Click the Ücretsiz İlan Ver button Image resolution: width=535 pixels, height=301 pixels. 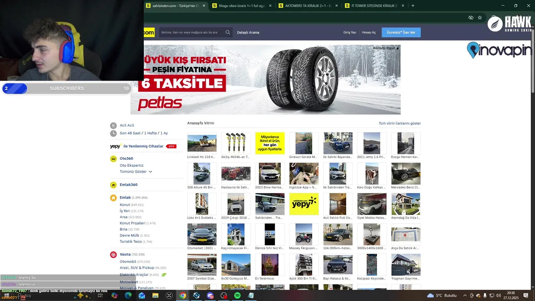[x=401, y=33]
